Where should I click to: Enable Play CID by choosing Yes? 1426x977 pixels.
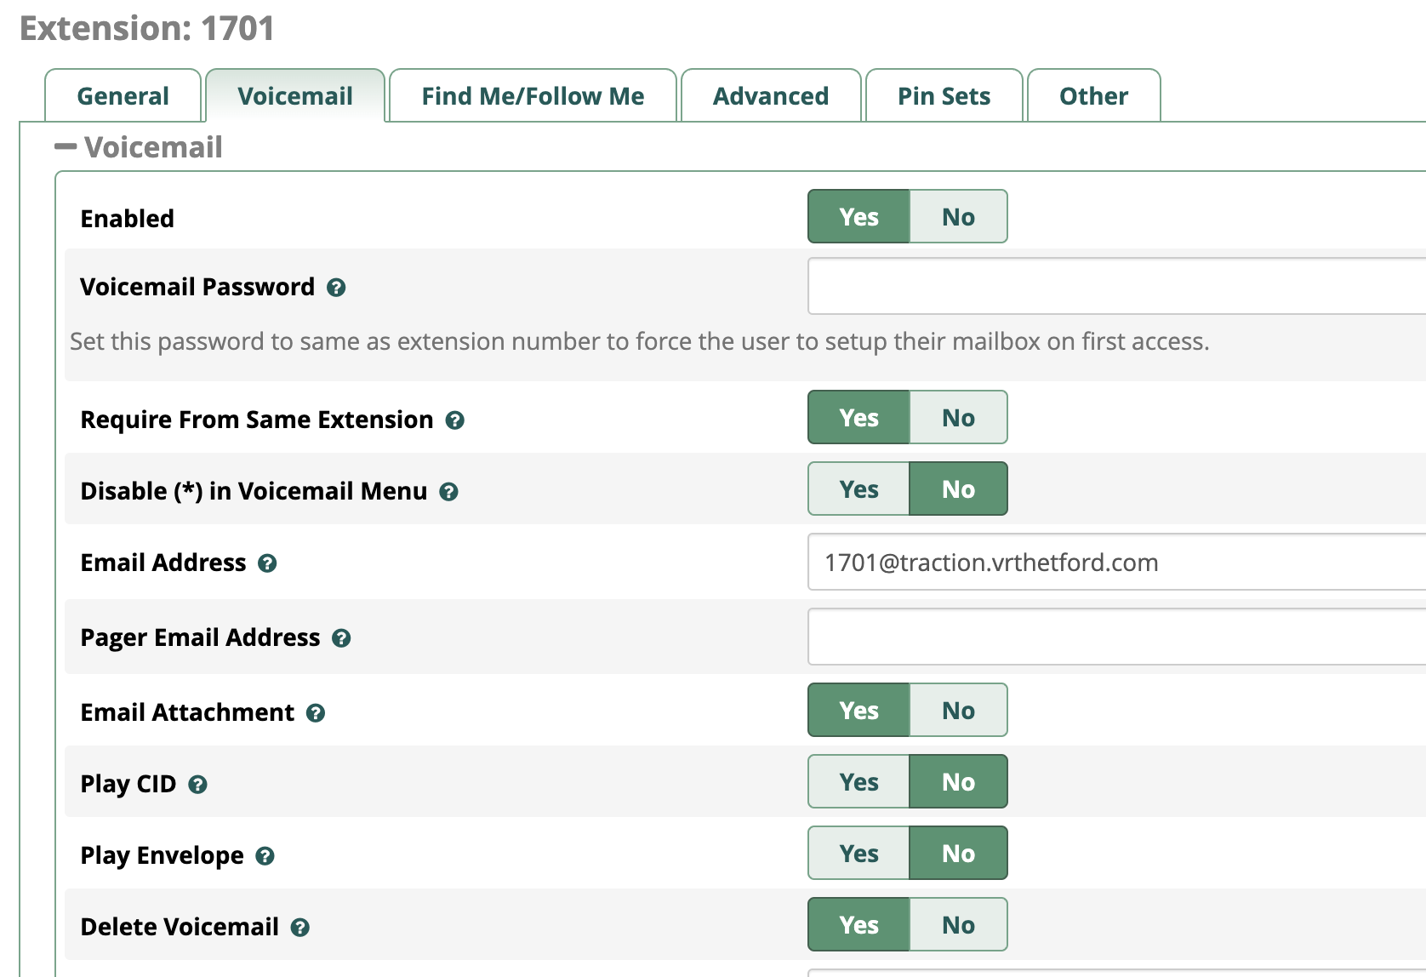[x=858, y=782]
